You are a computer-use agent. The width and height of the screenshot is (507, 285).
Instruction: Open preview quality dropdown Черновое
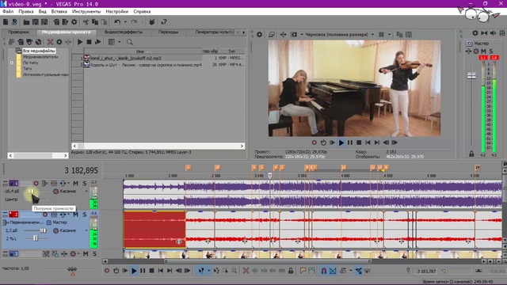coord(372,34)
